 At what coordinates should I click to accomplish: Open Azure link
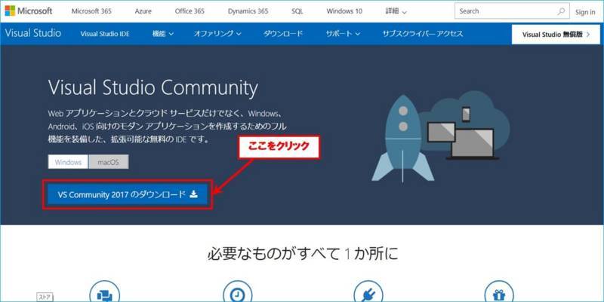point(143,11)
